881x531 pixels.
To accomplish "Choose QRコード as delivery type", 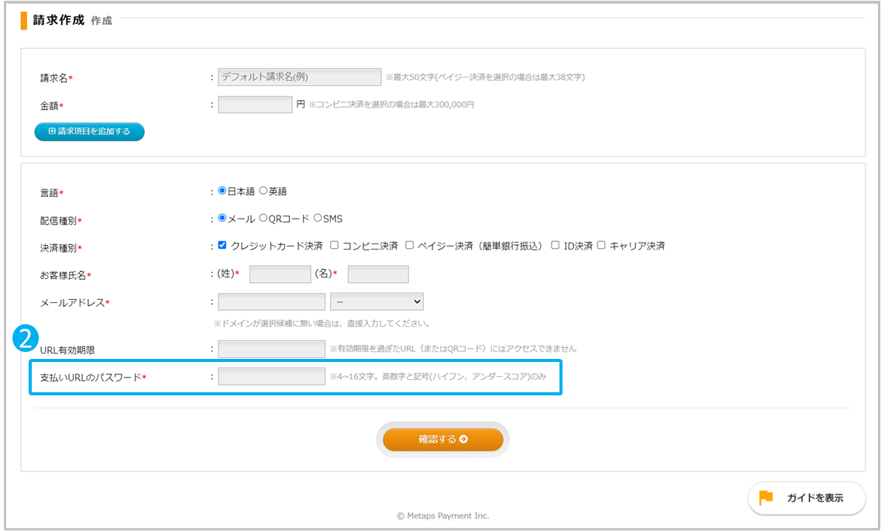I will click(263, 219).
